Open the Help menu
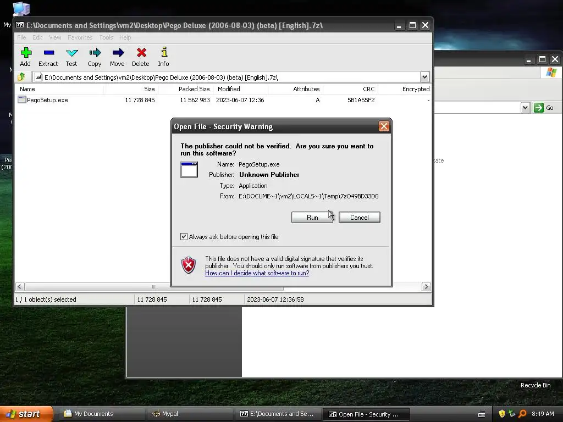The width and height of the screenshot is (563, 422). (x=125, y=37)
